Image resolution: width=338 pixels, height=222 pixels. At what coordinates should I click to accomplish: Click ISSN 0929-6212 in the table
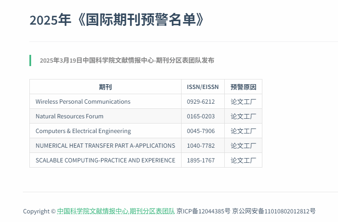pos(201,101)
